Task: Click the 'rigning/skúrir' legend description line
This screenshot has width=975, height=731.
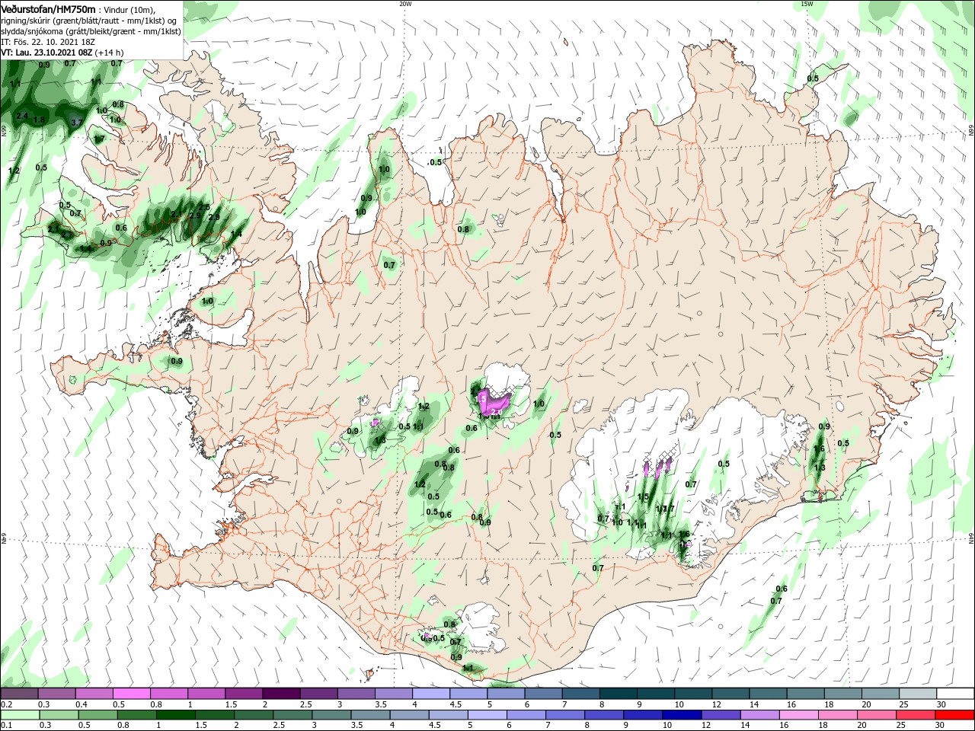Action: click(88, 20)
